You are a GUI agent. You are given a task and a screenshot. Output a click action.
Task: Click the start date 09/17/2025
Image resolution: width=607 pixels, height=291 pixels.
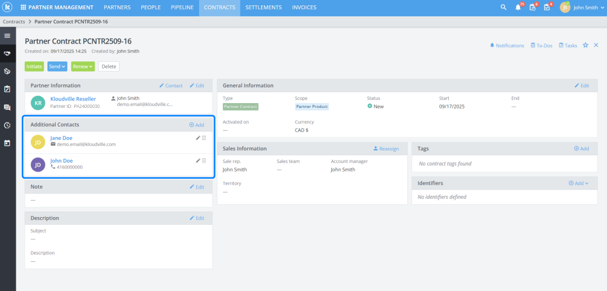pos(452,106)
